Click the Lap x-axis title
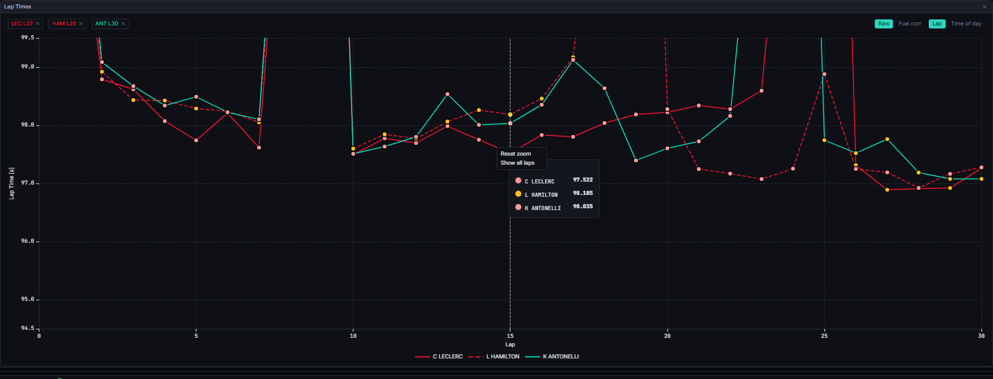This screenshot has height=379, width=993. point(510,344)
